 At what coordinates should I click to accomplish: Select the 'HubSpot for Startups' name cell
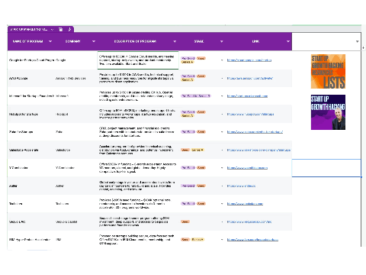[30, 114]
